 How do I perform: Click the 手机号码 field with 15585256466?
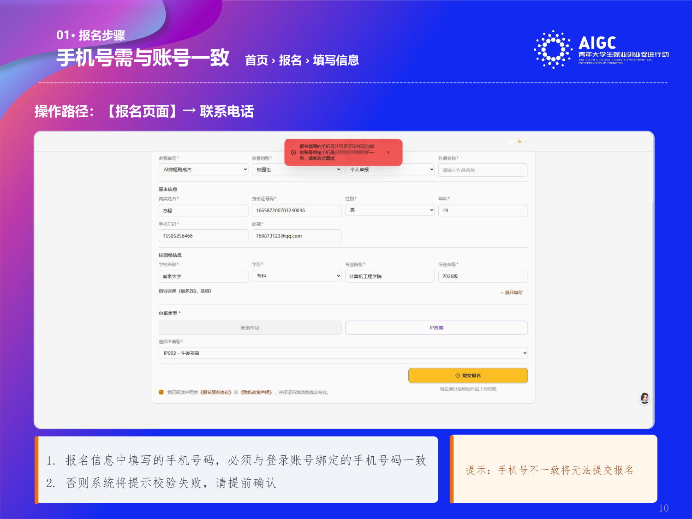[x=203, y=236]
